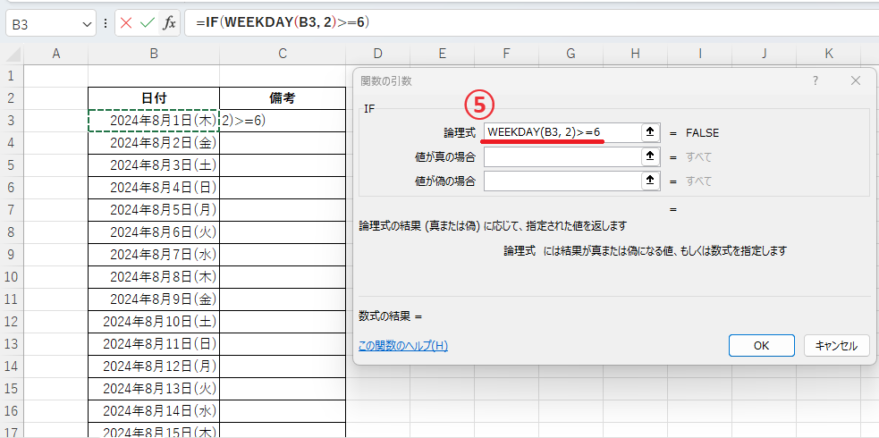Screen dimensions: 879x438
Task: Open the name box options three-dot handle
Action: (106, 23)
